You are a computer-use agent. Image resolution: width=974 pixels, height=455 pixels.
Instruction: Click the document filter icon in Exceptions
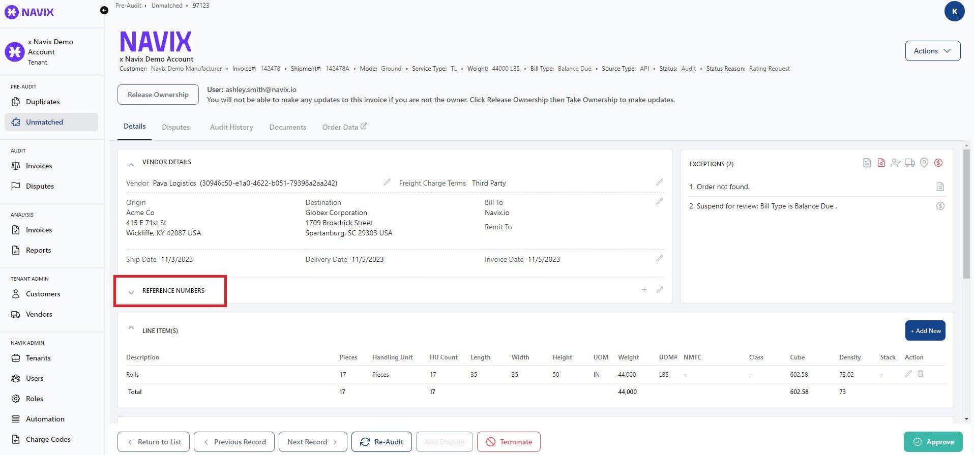tap(867, 163)
